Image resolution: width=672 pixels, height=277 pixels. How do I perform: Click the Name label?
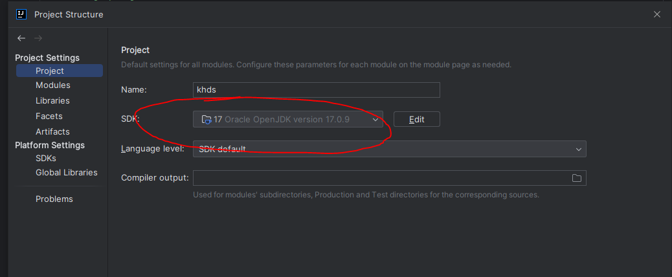(x=134, y=90)
